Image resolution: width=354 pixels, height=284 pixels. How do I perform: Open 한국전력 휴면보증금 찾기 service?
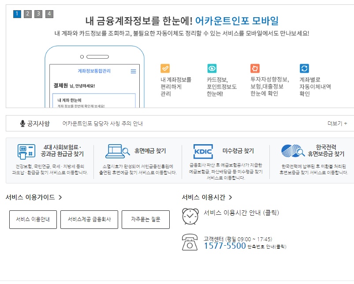326,150
